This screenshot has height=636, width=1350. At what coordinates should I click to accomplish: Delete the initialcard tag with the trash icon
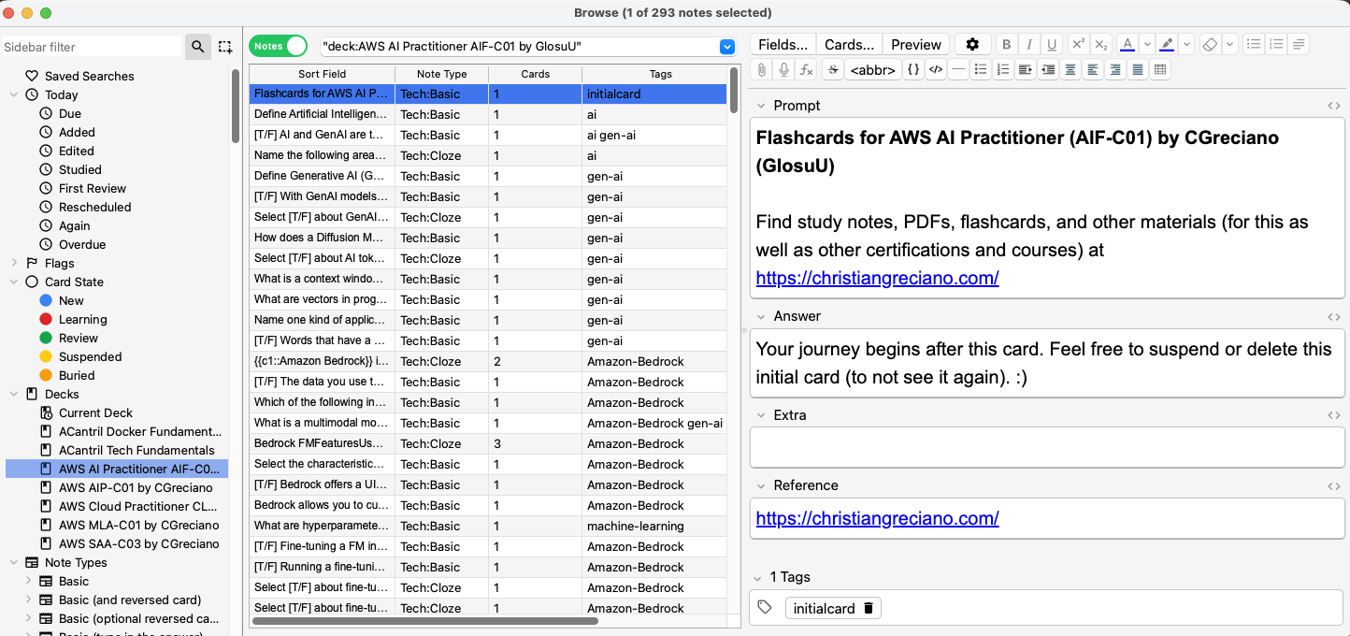[x=869, y=608]
